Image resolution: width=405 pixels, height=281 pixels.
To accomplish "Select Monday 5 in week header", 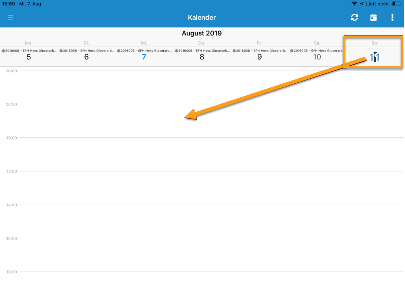I will (x=29, y=57).
